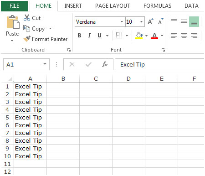This screenshot has width=205, height=176.
Task: Select Top Align icon
Action: click(174, 20)
